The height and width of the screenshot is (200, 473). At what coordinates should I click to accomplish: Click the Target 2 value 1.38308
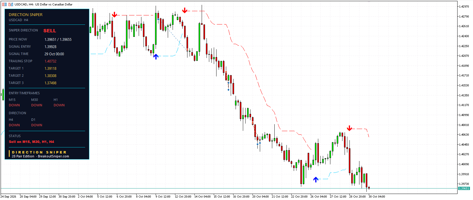[51, 76]
